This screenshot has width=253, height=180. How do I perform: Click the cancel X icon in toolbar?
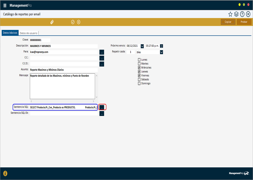(x=79, y=22)
